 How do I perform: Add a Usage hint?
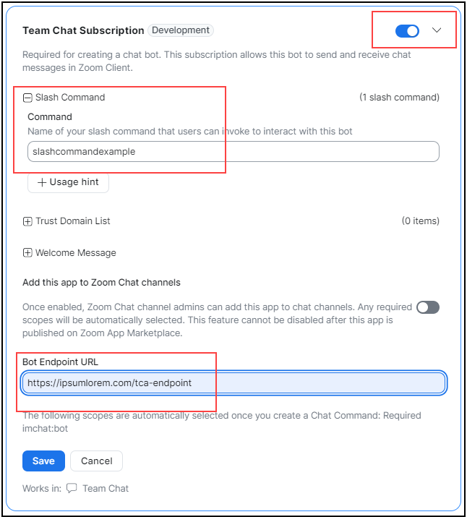click(x=68, y=182)
